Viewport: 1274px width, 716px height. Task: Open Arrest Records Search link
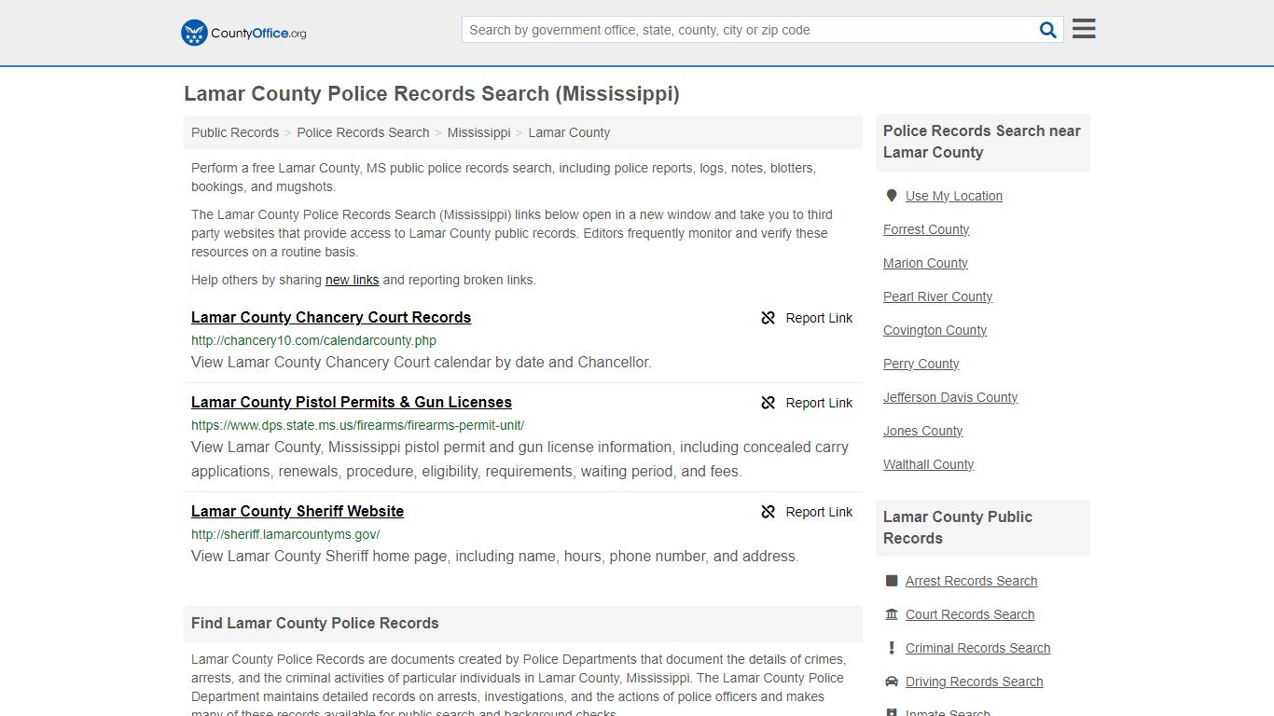point(971,581)
